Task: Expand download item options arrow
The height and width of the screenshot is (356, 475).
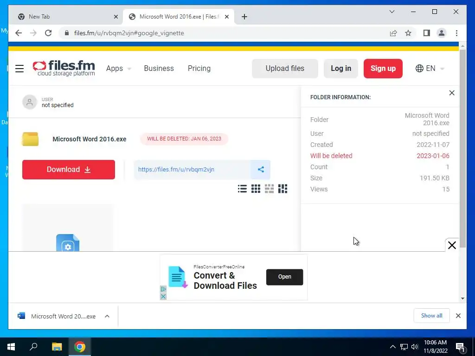Action: [x=107, y=316]
